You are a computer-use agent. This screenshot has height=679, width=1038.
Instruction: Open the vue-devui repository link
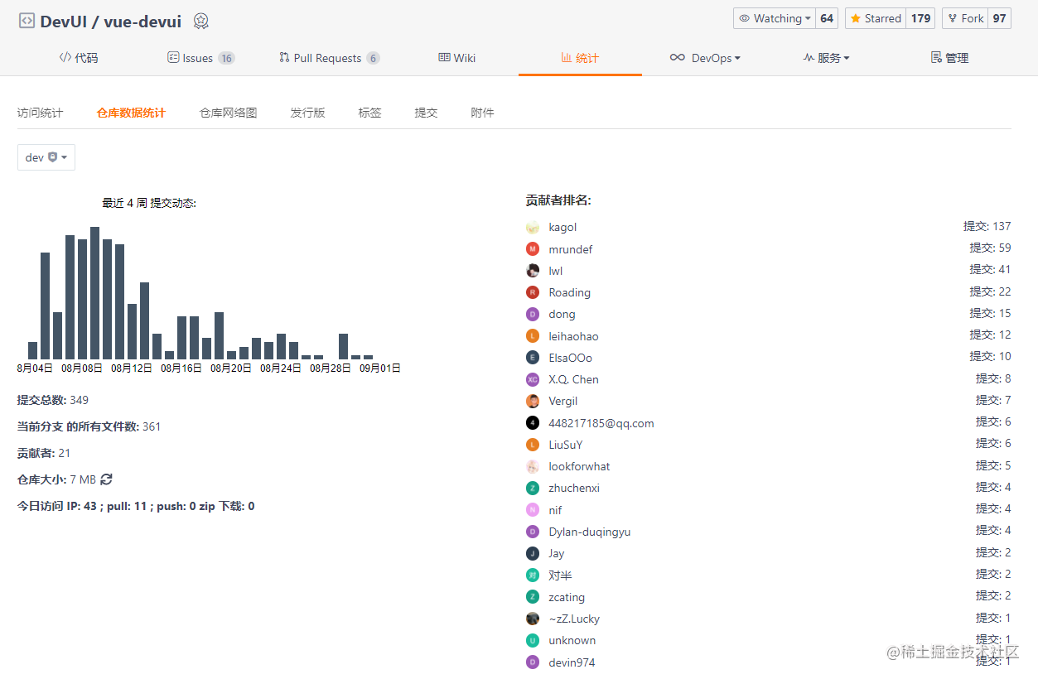coord(142,22)
